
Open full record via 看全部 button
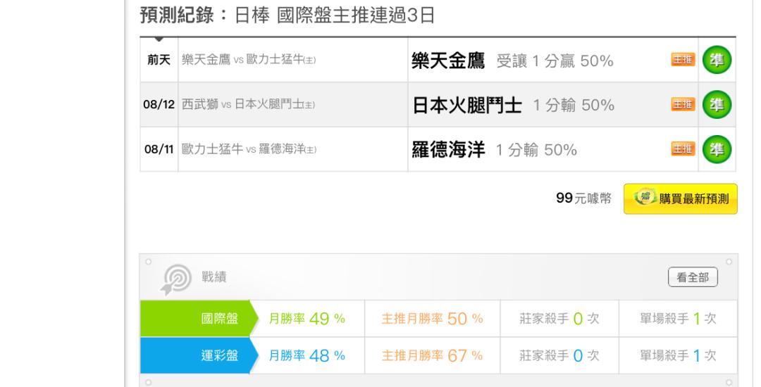693,277
